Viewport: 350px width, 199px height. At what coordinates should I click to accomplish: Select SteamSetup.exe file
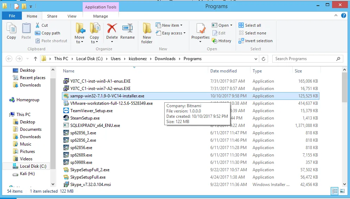(85, 118)
